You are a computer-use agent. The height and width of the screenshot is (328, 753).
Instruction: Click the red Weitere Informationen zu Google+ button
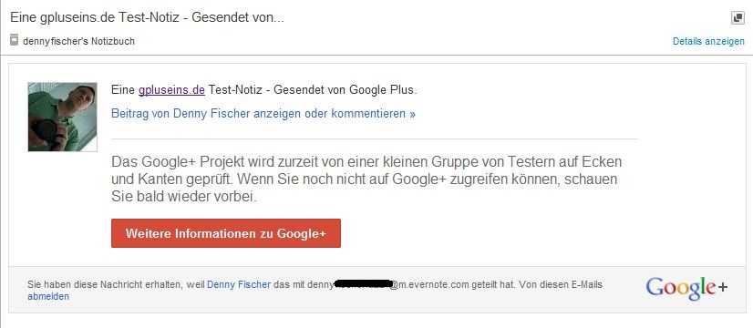[x=226, y=233]
